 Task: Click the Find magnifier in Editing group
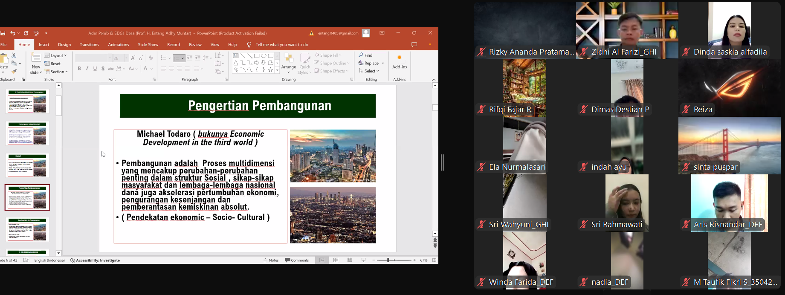365,55
